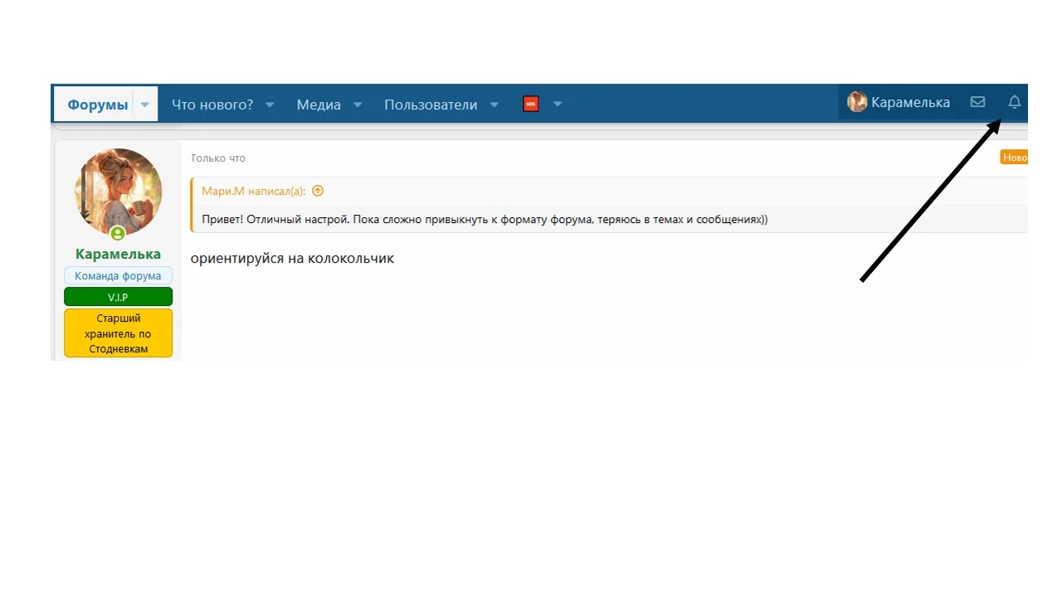Click the profile avatar in the navigation bar
The image size is (1062, 597).
click(x=856, y=101)
